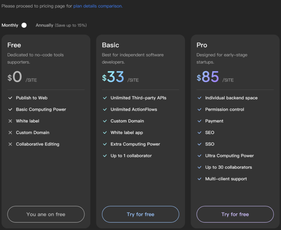This screenshot has height=230, width=281.
Task: Click the $85 price on Pro plan
Action: click(208, 77)
